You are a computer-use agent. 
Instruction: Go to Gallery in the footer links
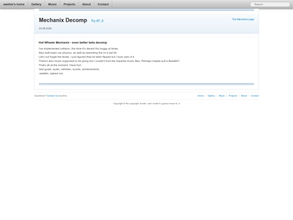pyautogui.click(x=212, y=96)
